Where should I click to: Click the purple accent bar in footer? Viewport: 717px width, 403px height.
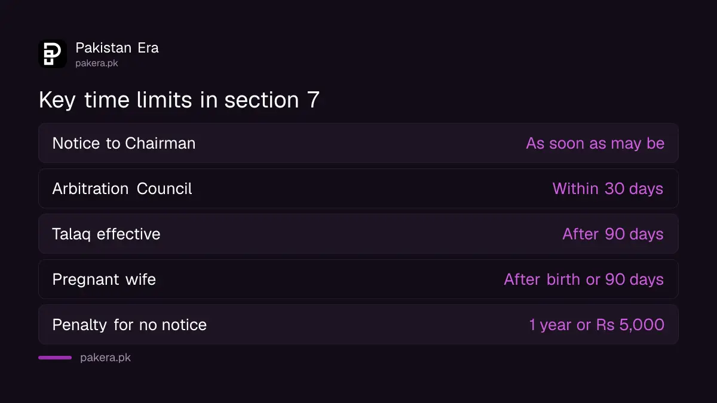click(55, 358)
